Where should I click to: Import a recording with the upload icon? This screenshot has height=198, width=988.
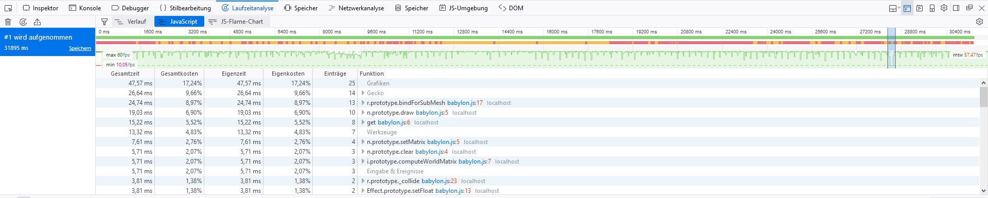[x=37, y=22]
